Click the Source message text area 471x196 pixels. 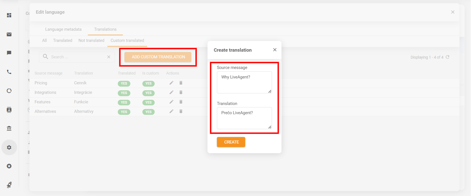pos(244,82)
